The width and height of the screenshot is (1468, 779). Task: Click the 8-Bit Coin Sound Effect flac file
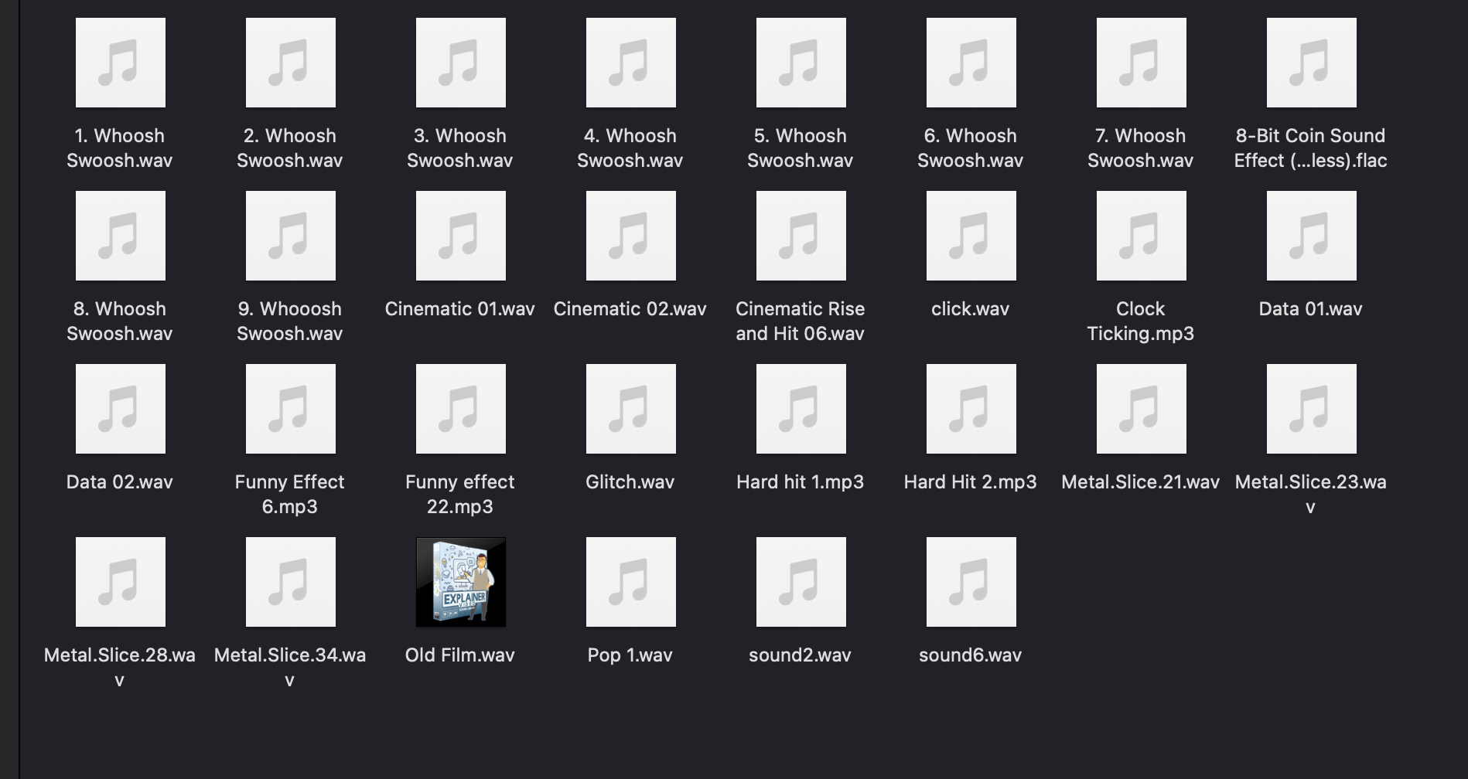(x=1311, y=63)
